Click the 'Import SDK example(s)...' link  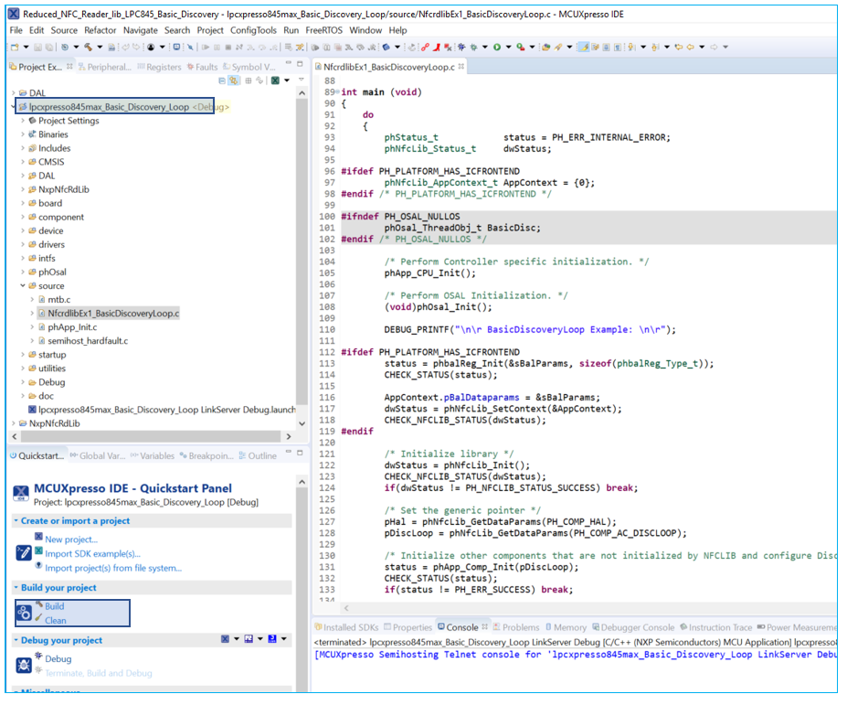(x=92, y=553)
